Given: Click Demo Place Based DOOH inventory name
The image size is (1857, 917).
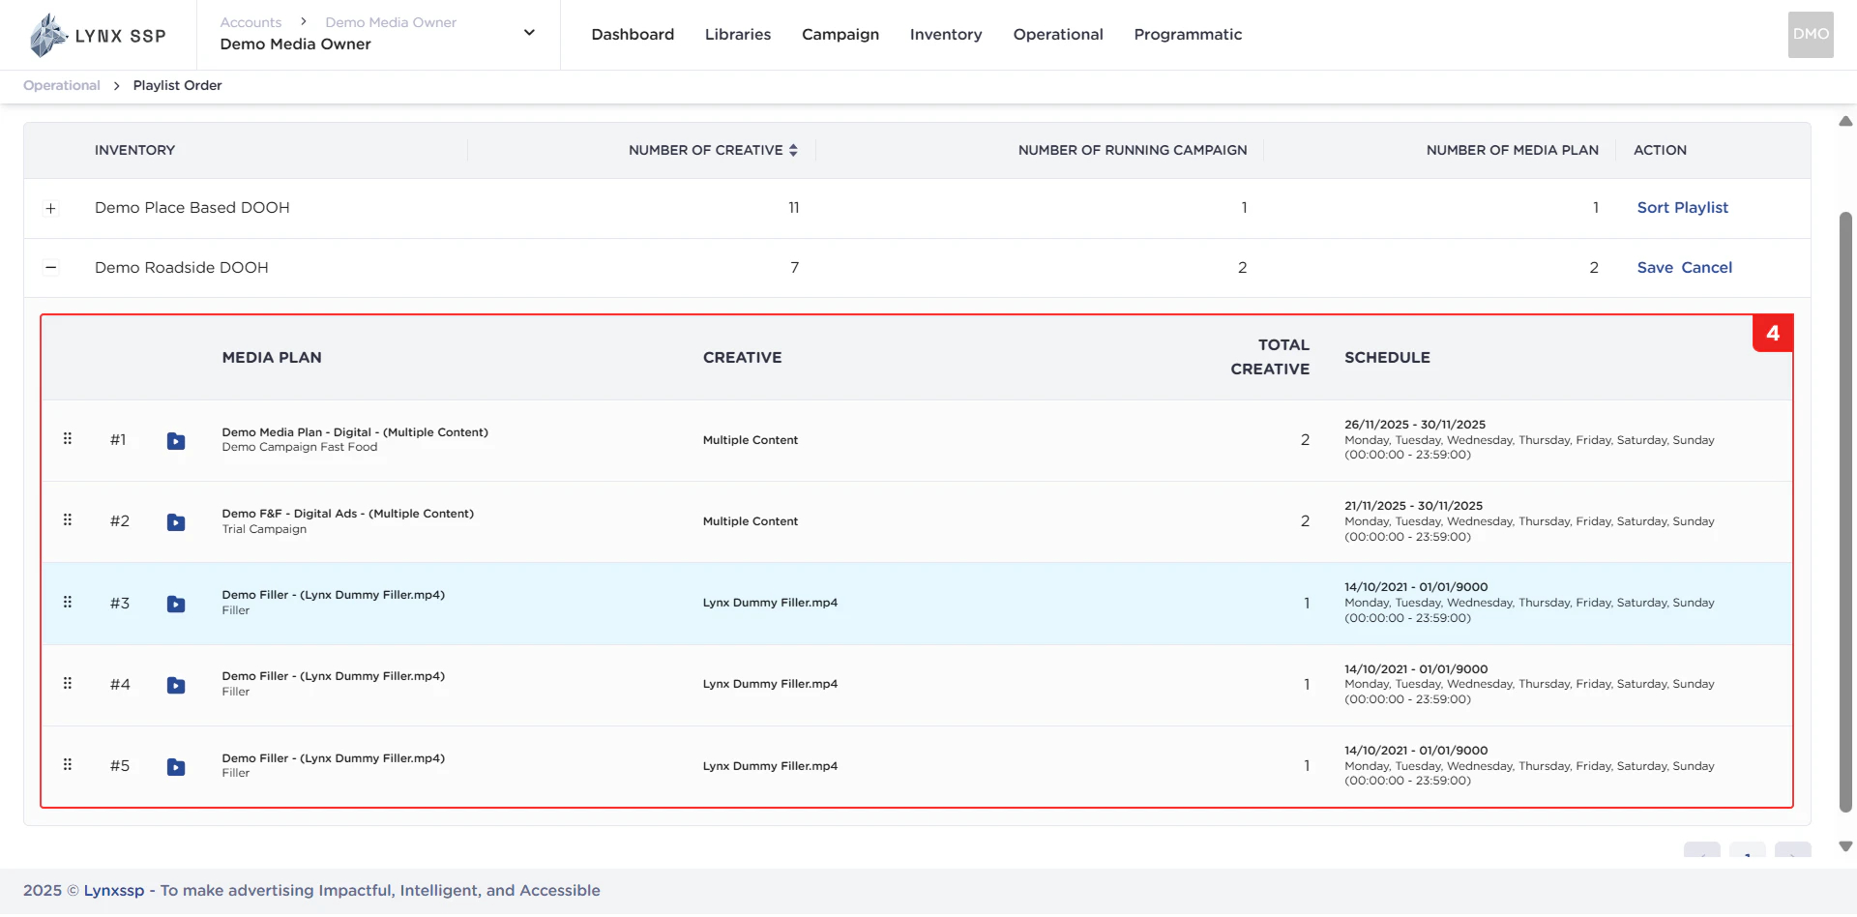Looking at the screenshot, I should pos(192,208).
